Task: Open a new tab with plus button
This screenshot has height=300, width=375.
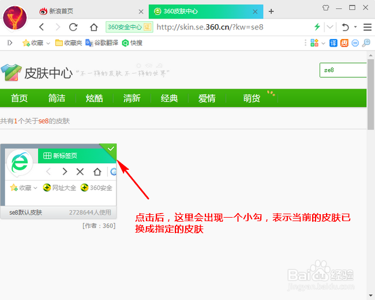Action: tap(271, 11)
